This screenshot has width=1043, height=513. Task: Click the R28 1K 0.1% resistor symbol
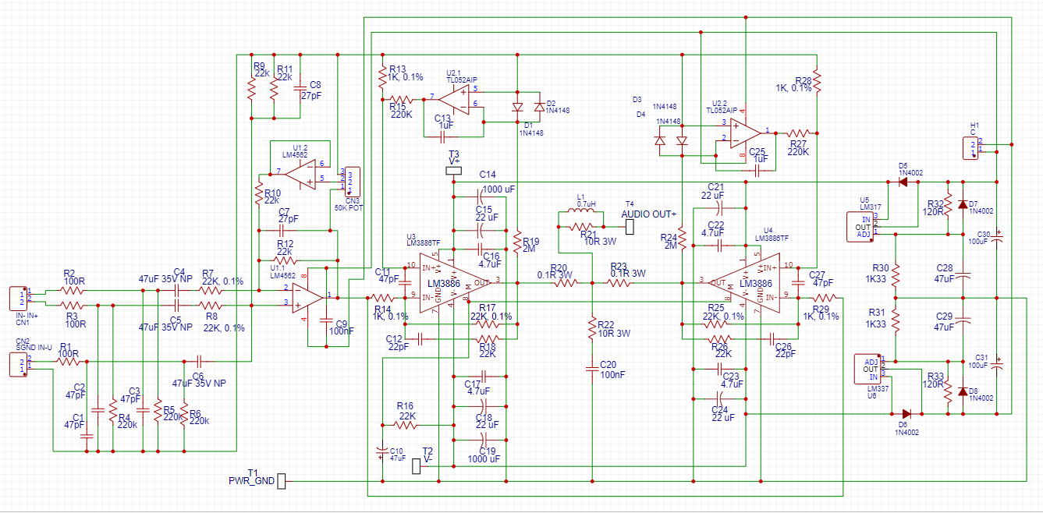pyautogui.click(x=816, y=82)
